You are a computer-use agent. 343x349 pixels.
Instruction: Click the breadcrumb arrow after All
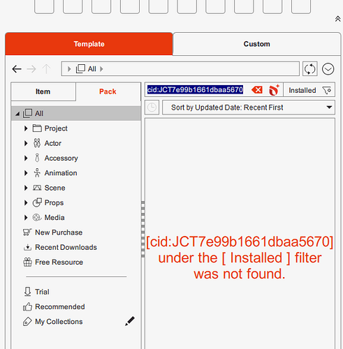(101, 69)
